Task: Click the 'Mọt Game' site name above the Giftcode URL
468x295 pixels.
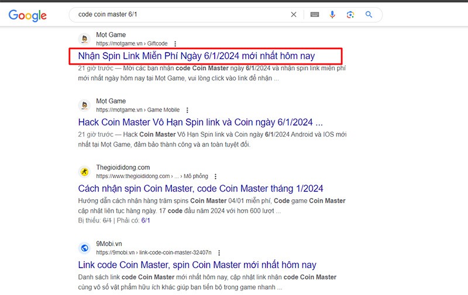Action: pyautogui.click(x=111, y=35)
